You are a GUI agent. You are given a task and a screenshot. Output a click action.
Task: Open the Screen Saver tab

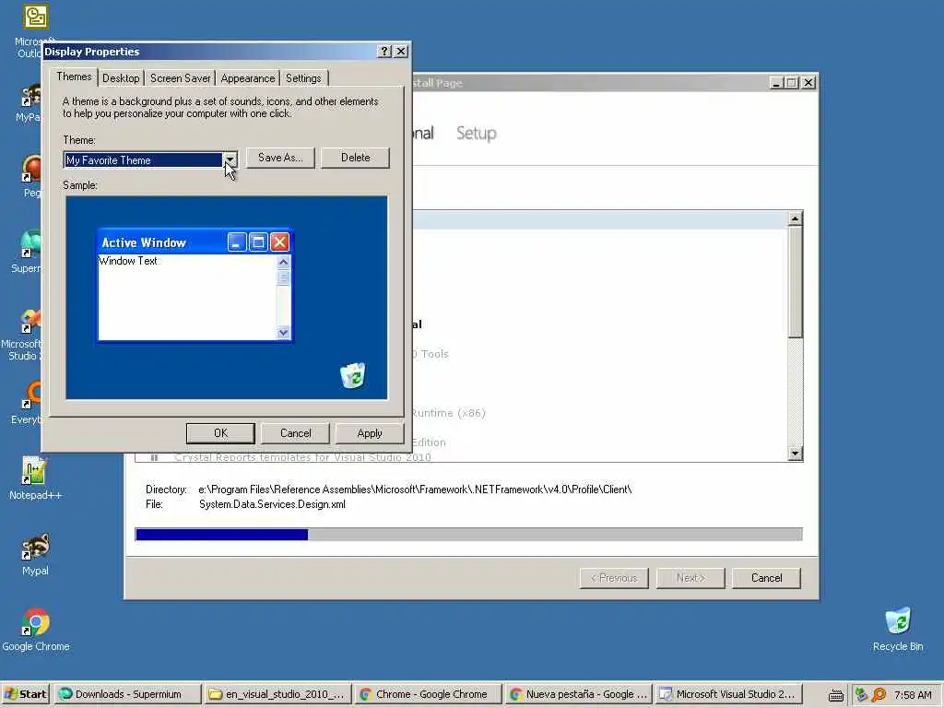[x=180, y=78]
